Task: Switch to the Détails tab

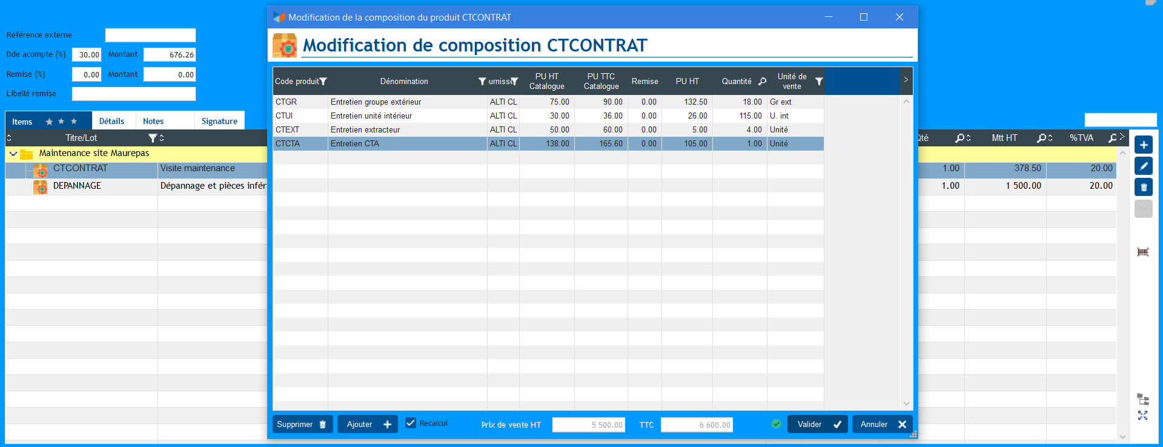Action: tap(111, 122)
